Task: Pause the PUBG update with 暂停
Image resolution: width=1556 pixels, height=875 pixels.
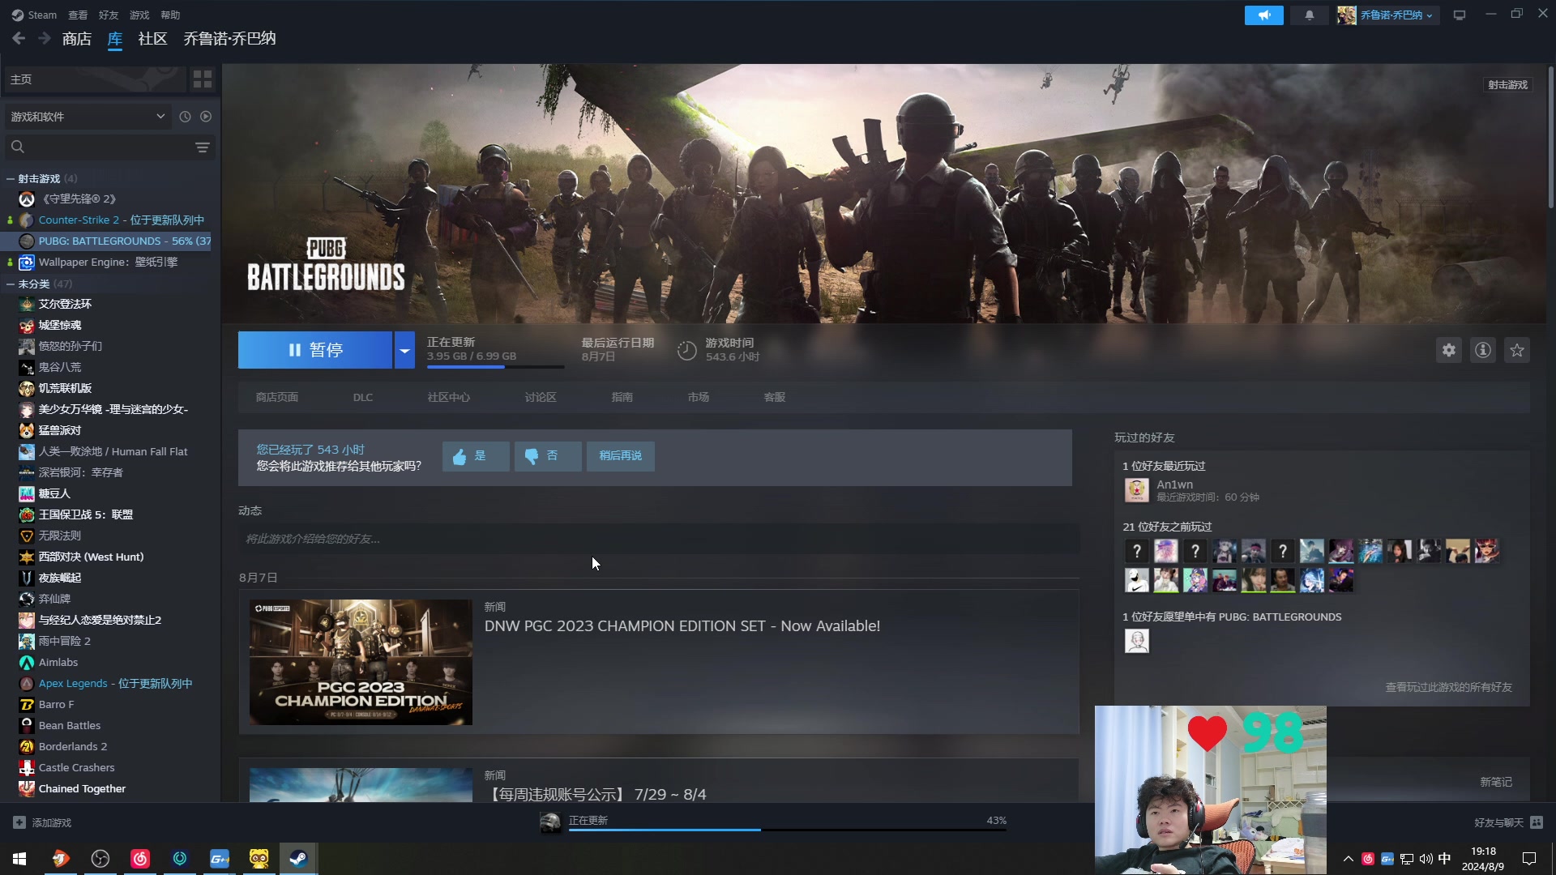Action: 315,350
